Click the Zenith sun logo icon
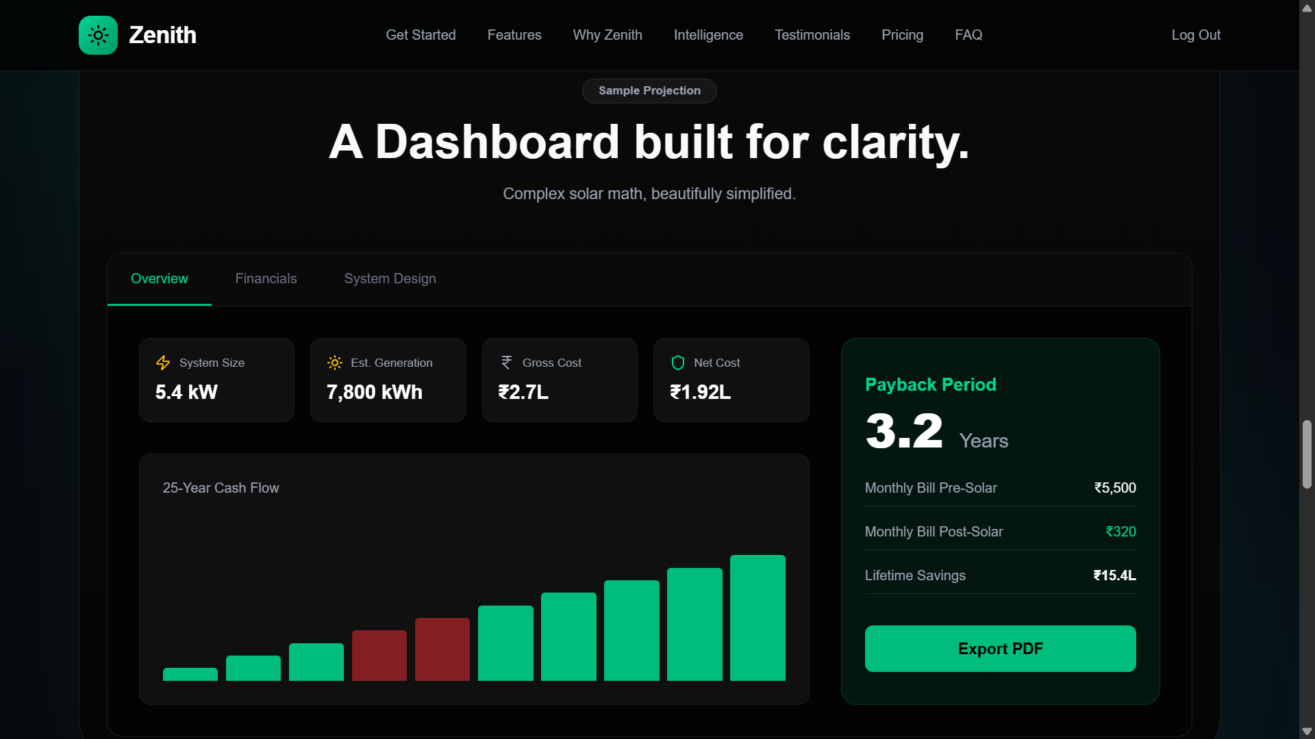Viewport: 1315px width, 739px height. point(98,35)
